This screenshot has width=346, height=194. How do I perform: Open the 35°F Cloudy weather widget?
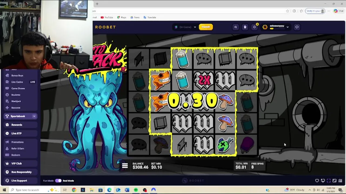(295, 190)
